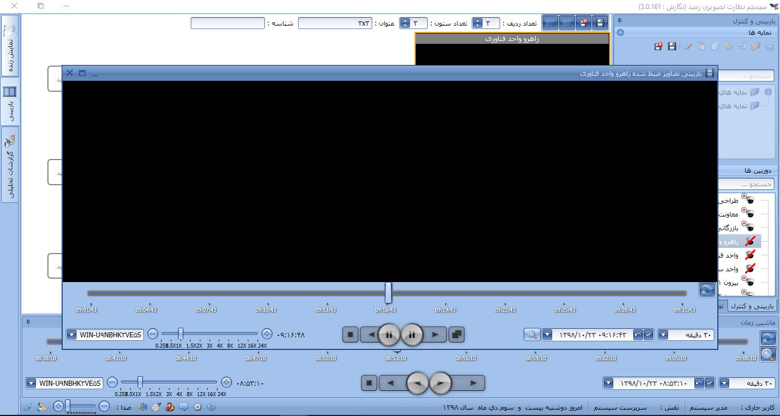Pause playback with the right pause button

[412, 335]
